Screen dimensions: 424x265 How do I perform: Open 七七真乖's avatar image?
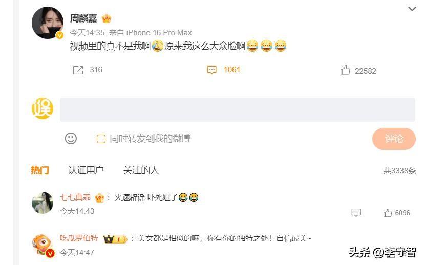pos(43,203)
